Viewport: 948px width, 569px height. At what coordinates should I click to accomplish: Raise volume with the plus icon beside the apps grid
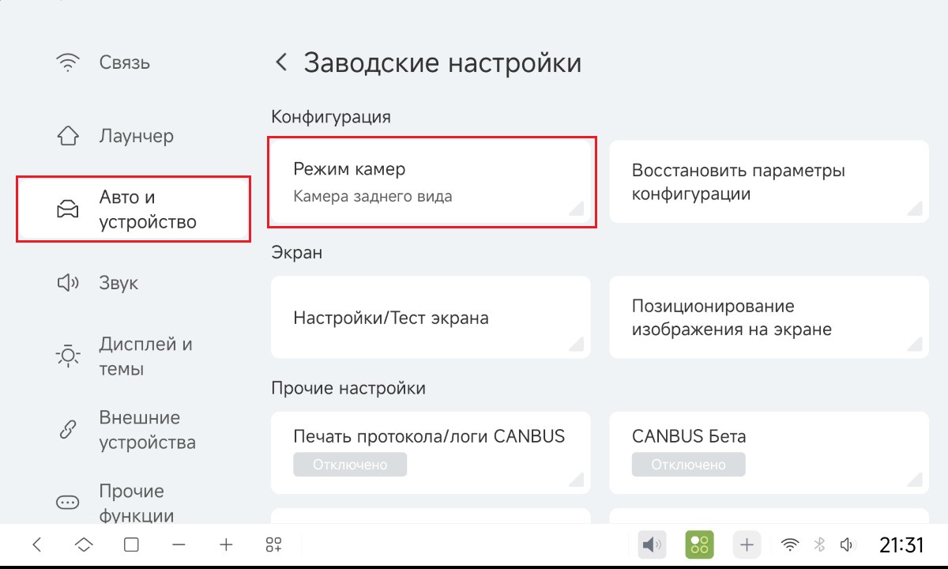tap(227, 545)
